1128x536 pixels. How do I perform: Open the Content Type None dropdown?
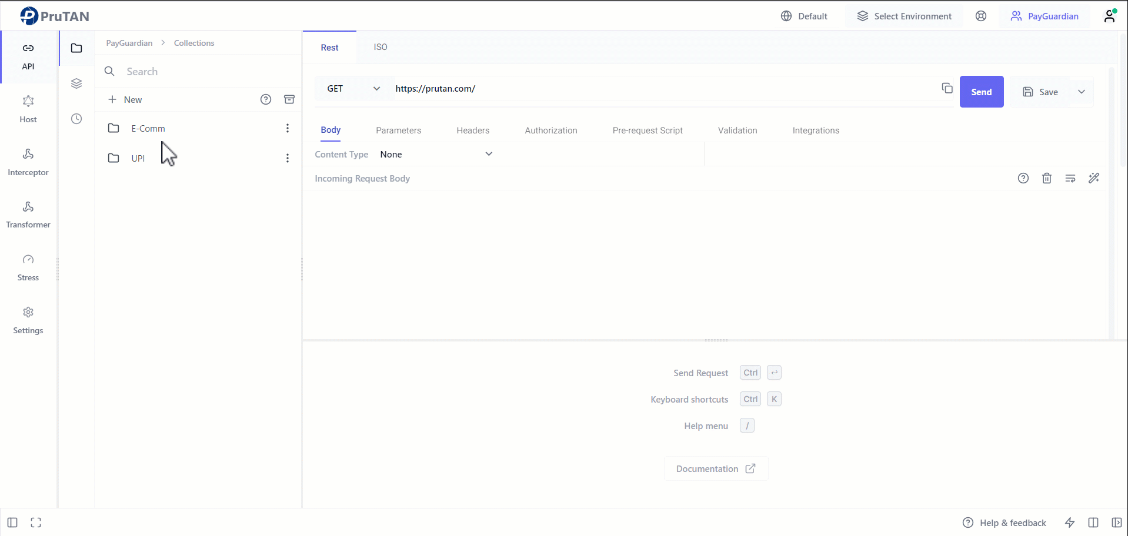(436, 155)
